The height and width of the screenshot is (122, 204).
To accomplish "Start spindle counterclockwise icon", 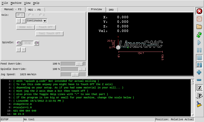I will (x=19, y=43).
